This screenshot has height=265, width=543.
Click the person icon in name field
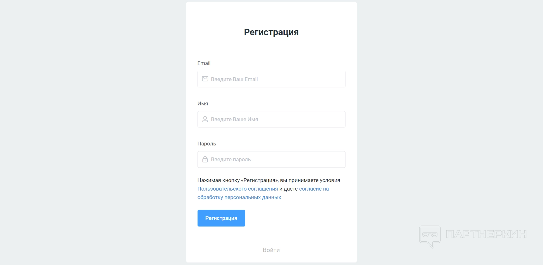point(205,119)
